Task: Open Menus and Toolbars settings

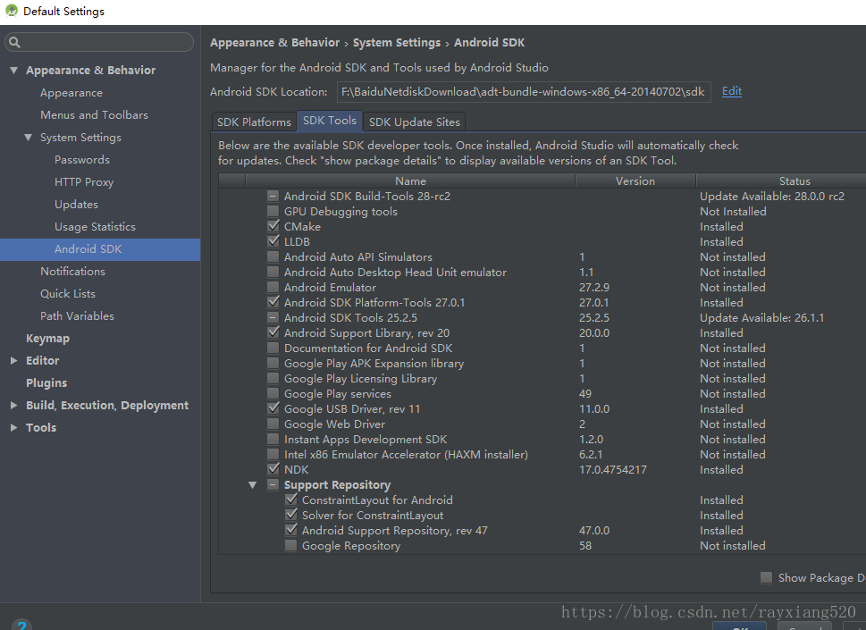Action: tap(95, 115)
